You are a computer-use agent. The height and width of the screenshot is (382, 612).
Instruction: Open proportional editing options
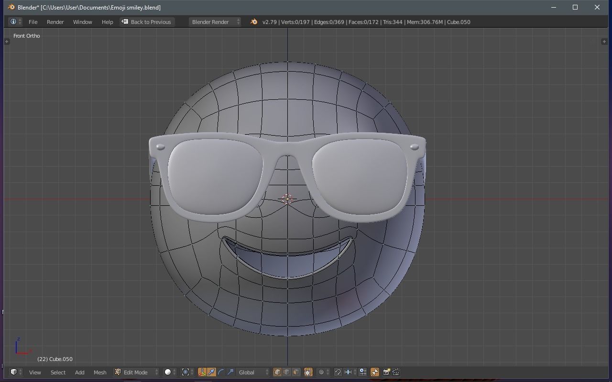coord(324,372)
